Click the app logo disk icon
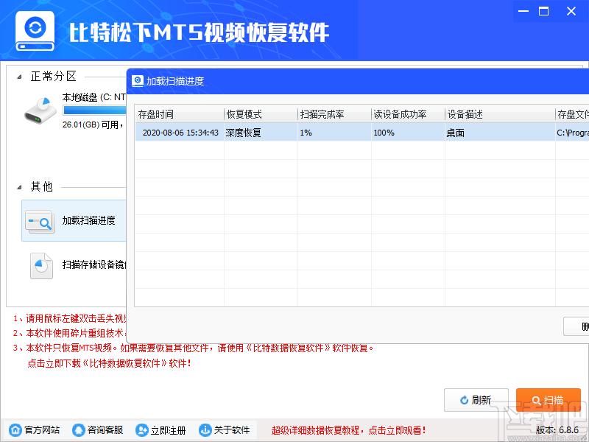589x442 pixels. [x=35, y=31]
